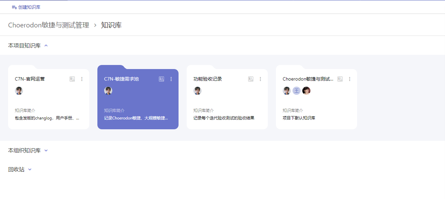Click the title text C7N-官网运营
The image size is (445, 199).
(x=30, y=79)
